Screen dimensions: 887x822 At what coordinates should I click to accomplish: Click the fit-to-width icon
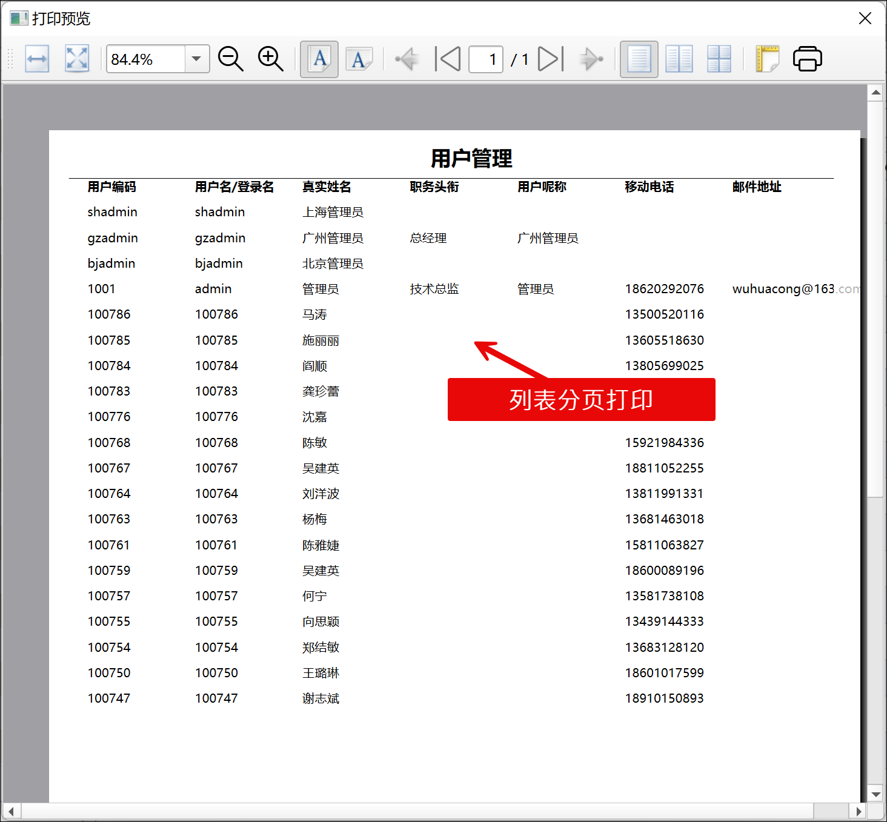pos(37,59)
